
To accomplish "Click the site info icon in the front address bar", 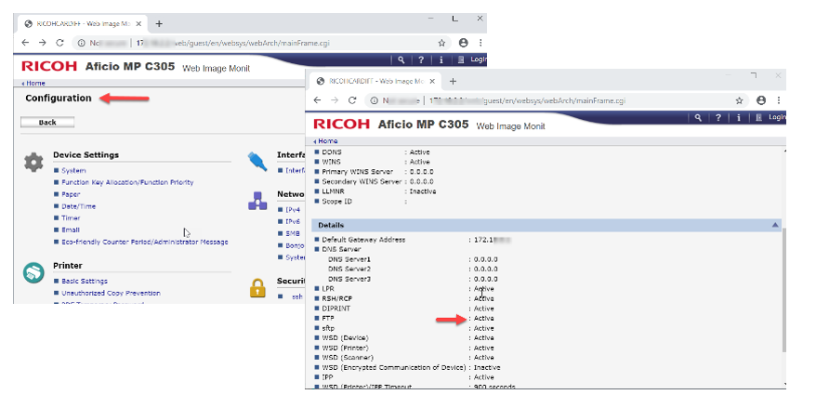I will pyautogui.click(x=374, y=100).
